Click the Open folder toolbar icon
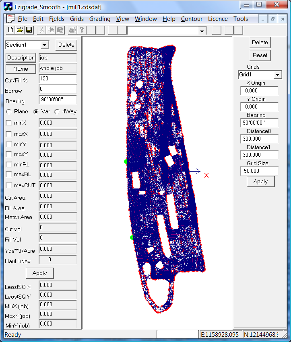Image resolution: width=291 pixels, height=342 pixels. coord(20,30)
